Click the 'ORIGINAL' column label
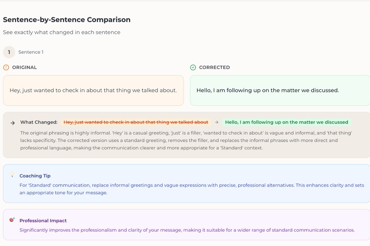Image resolution: width=370 pixels, height=246 pixels. click(x=24, y=67)
